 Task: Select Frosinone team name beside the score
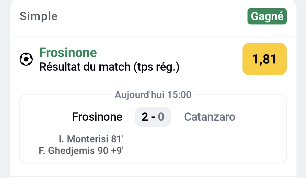[x=97, y=117]
